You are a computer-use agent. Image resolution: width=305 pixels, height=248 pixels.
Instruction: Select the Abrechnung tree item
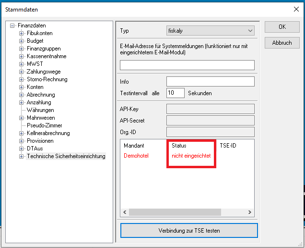[41, 95]
